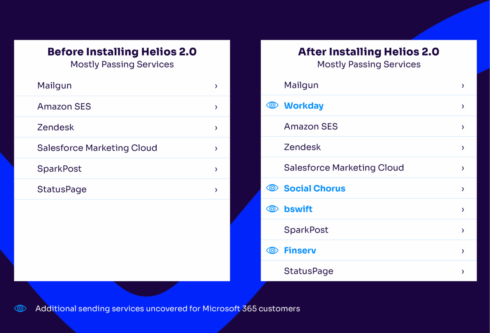Open the Workday row chevron
490x333 pixels.
point(463,106)
